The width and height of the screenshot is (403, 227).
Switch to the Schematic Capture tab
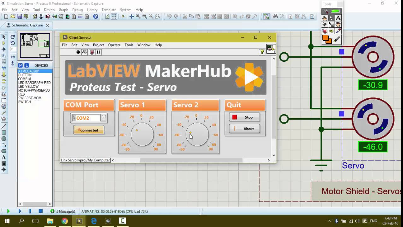[x=27, y=25]
